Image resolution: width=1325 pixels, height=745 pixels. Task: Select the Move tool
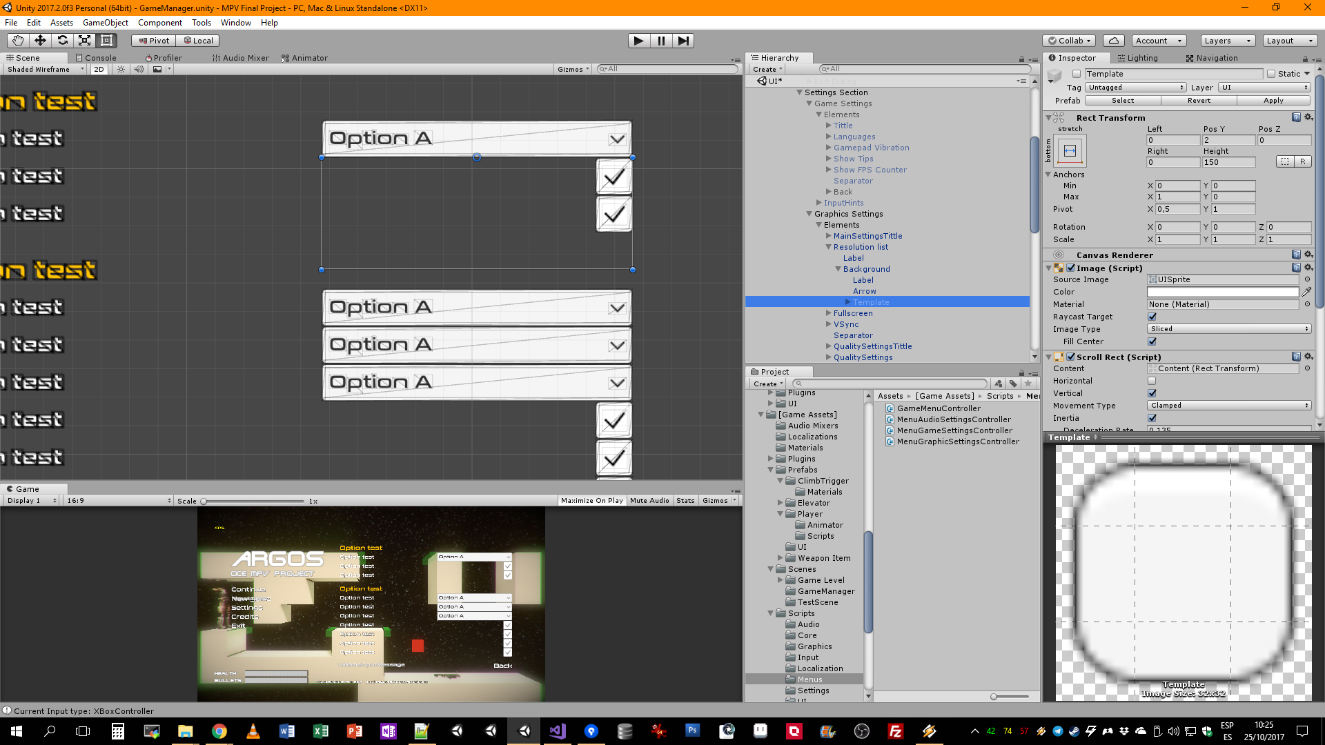(40, 41)
